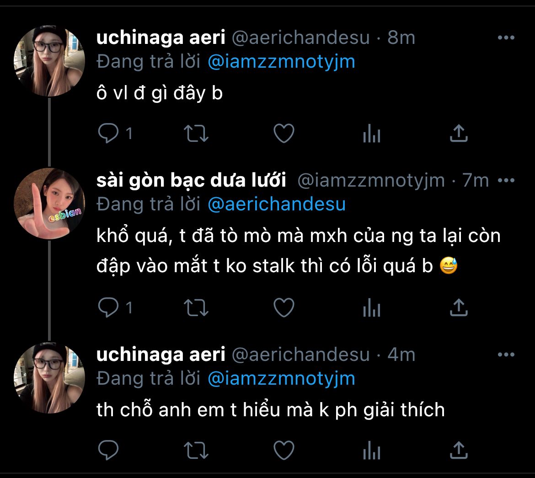View analytics of the first tweet
535x478 pixels.
pyautogui.click(x=371, y=134)
